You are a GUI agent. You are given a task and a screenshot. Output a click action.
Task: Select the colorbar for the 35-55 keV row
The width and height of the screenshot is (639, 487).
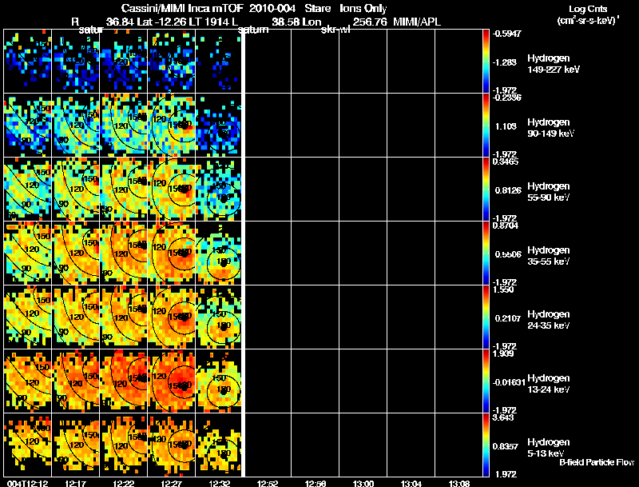pos(486,253)
